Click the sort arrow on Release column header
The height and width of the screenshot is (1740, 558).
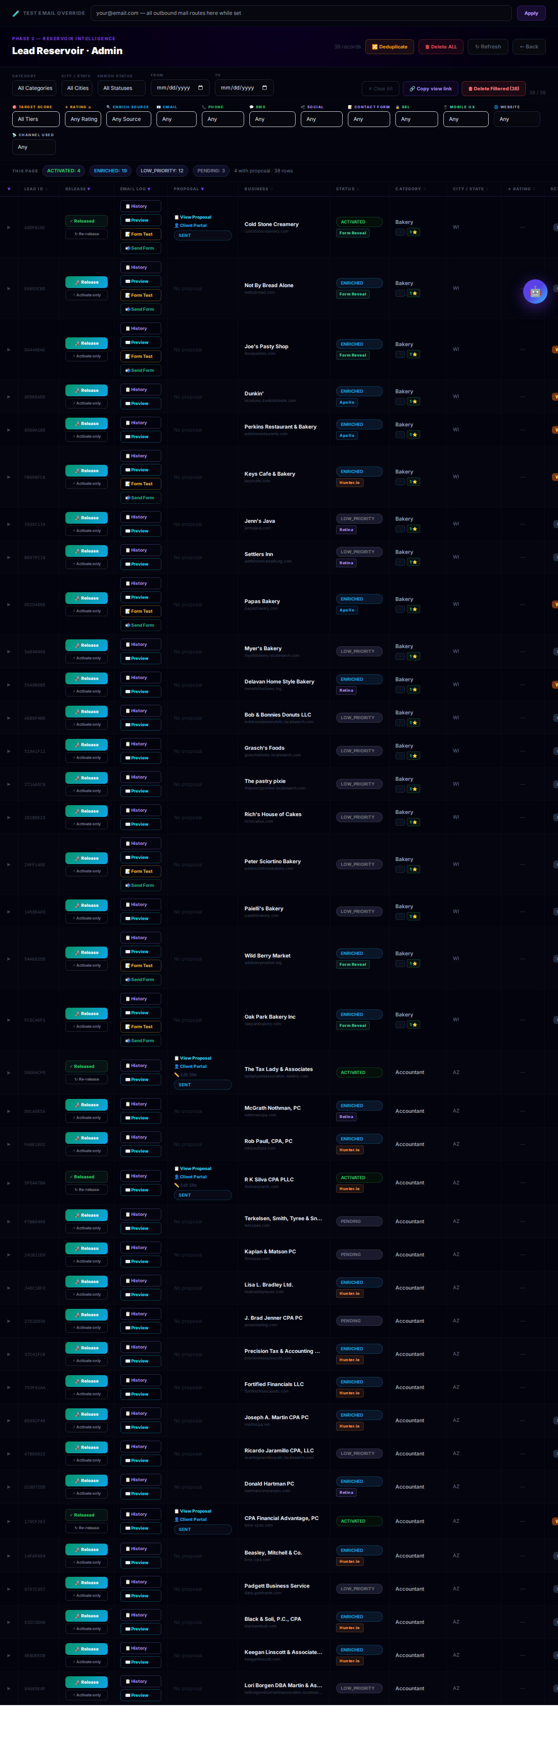point(88,189)
